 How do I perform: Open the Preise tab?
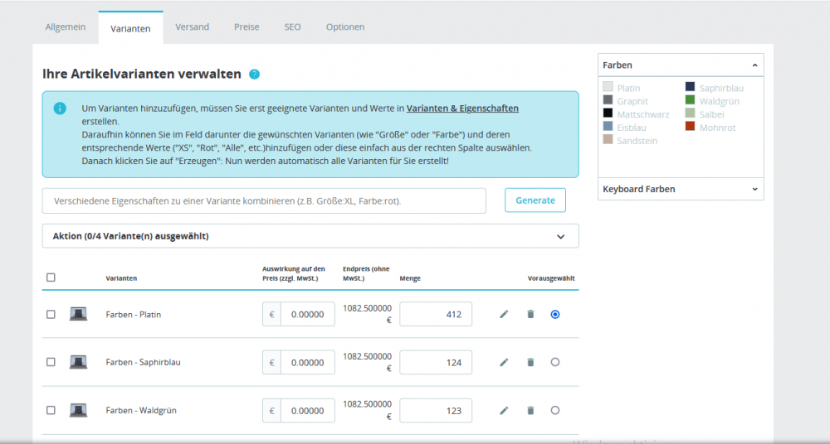tap(247, 27)
